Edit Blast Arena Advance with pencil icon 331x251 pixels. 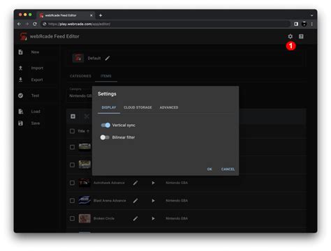[x=135, y=201]
